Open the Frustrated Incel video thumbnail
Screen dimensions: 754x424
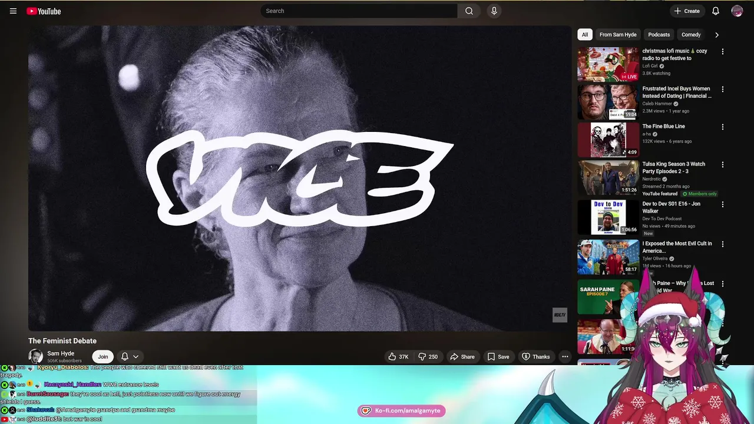pos(608,102)
